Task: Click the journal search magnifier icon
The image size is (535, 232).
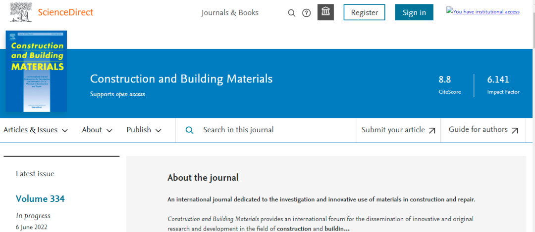Action: (189, 130)
